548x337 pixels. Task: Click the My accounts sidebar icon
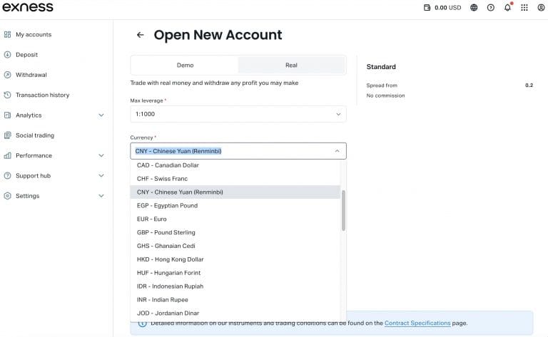click(7, 34)
